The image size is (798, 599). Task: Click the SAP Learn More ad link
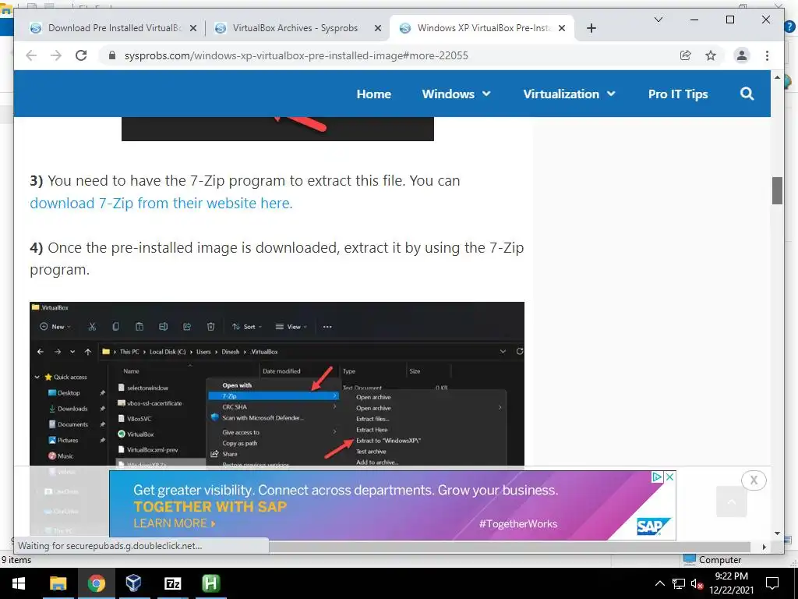point(174,523)
